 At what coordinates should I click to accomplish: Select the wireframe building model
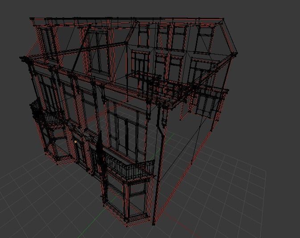[128, 122]
